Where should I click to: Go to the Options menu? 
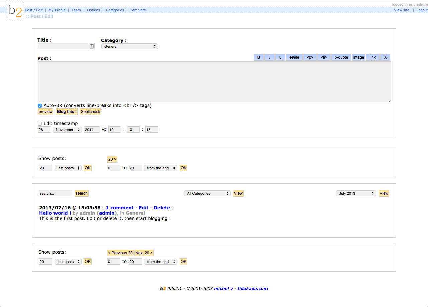[x=93, y=10]
